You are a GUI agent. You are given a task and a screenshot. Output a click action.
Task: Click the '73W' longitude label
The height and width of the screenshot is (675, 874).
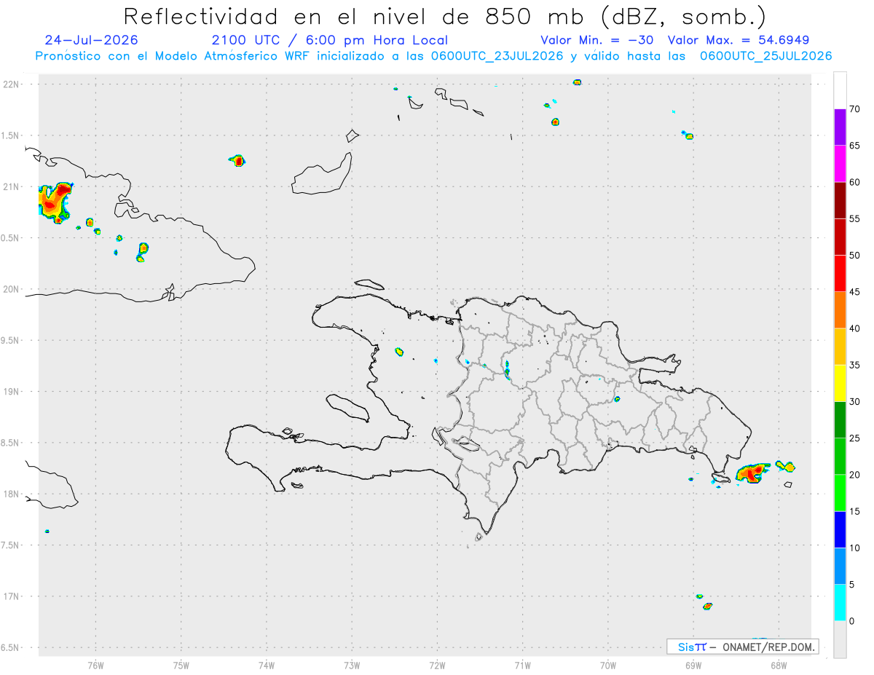(352, 665)
